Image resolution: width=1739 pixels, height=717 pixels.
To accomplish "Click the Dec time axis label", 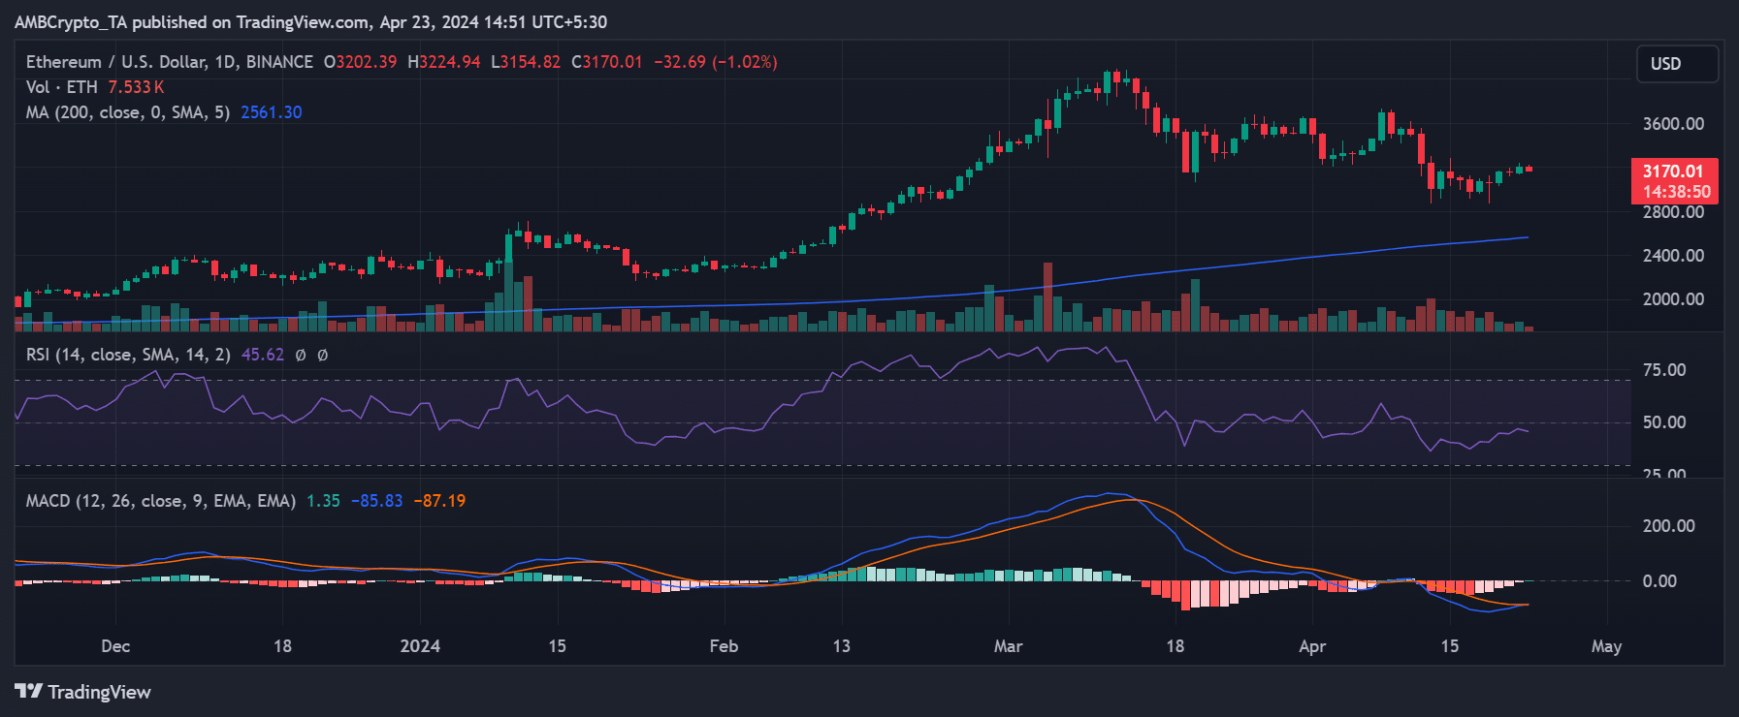I will pyautogui.click(x=115, y=646).
